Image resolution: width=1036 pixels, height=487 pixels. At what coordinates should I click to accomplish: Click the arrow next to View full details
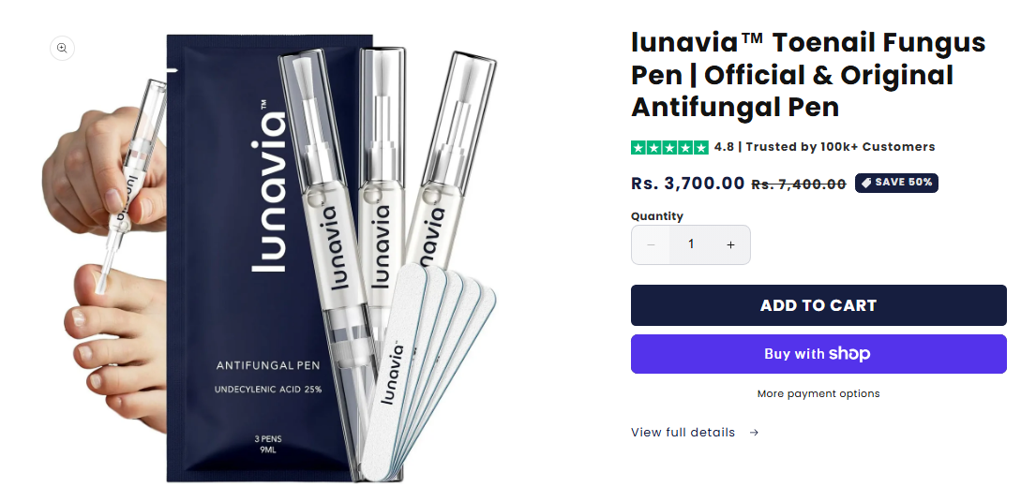point(754,433)
